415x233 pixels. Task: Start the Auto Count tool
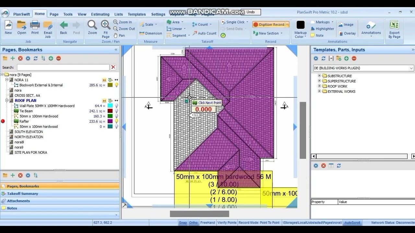[x=205, y=33]
